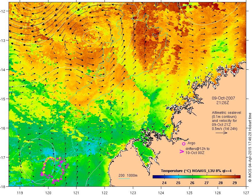Click the '(0.1m contours)' legend line
Screen dimensions: 252x195
pyautogui.click(x=224, y=117)
